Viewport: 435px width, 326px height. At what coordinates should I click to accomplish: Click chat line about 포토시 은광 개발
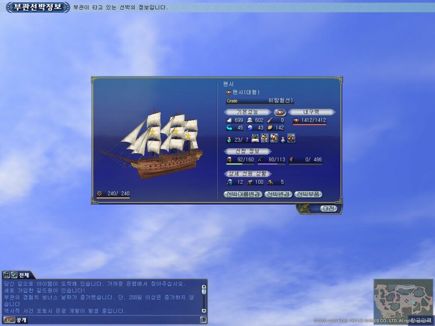65,311
